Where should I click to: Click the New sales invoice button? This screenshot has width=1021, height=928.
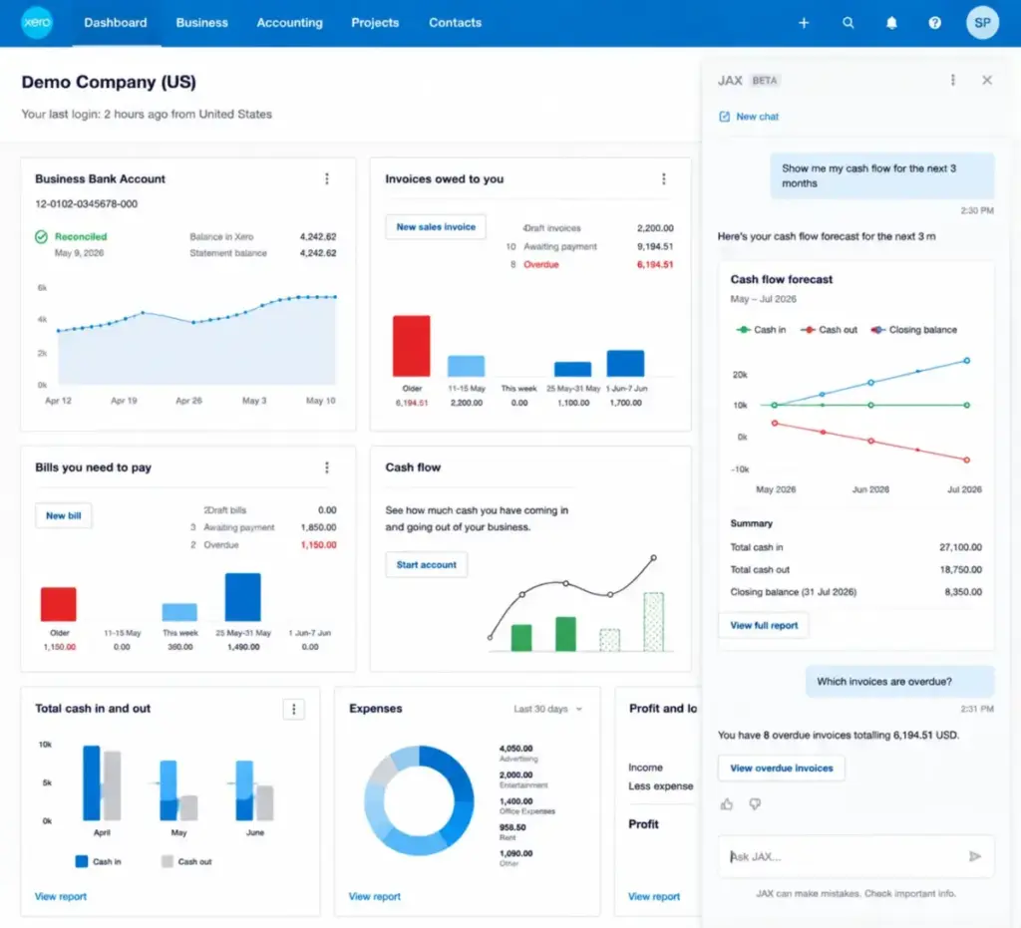pyautogui.click(x=436, y=227)
